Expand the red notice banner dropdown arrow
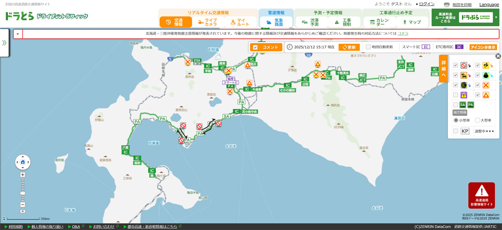Viewport: 502px width, 230px height. 18,34
